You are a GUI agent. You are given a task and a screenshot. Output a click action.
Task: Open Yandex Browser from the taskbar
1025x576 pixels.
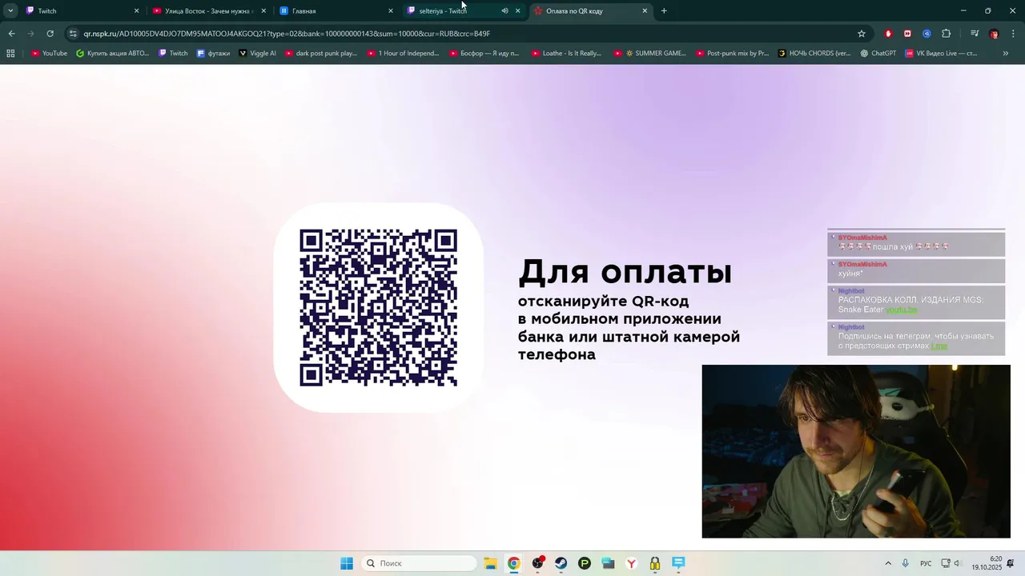coord(631,563)
